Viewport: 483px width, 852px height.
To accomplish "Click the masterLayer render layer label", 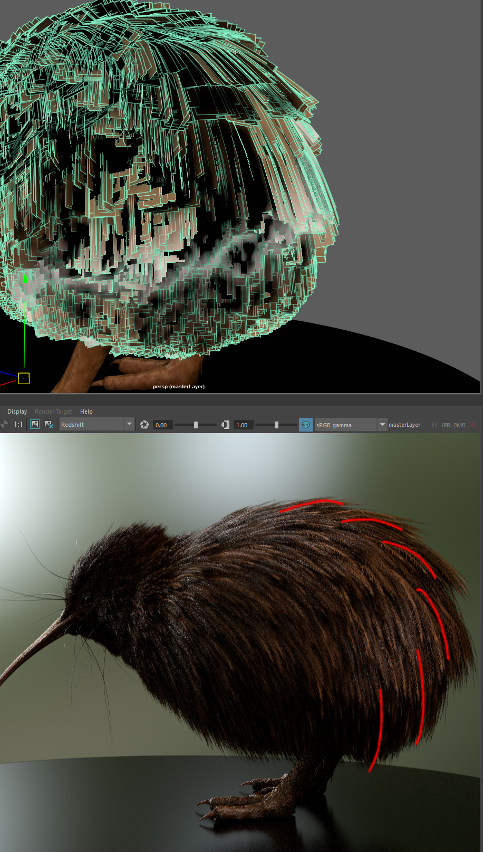I will click(x=404, y=425).
